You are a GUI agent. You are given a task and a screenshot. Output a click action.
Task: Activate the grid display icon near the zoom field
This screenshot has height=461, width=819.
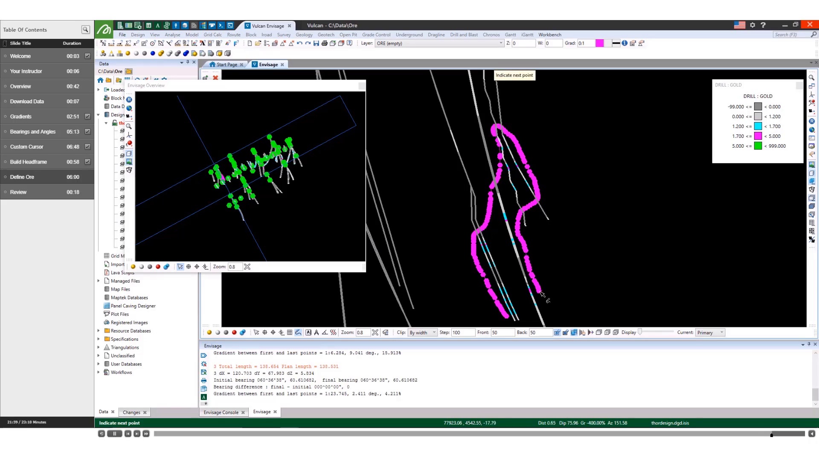pyautogui.click(x=290, y=332)
